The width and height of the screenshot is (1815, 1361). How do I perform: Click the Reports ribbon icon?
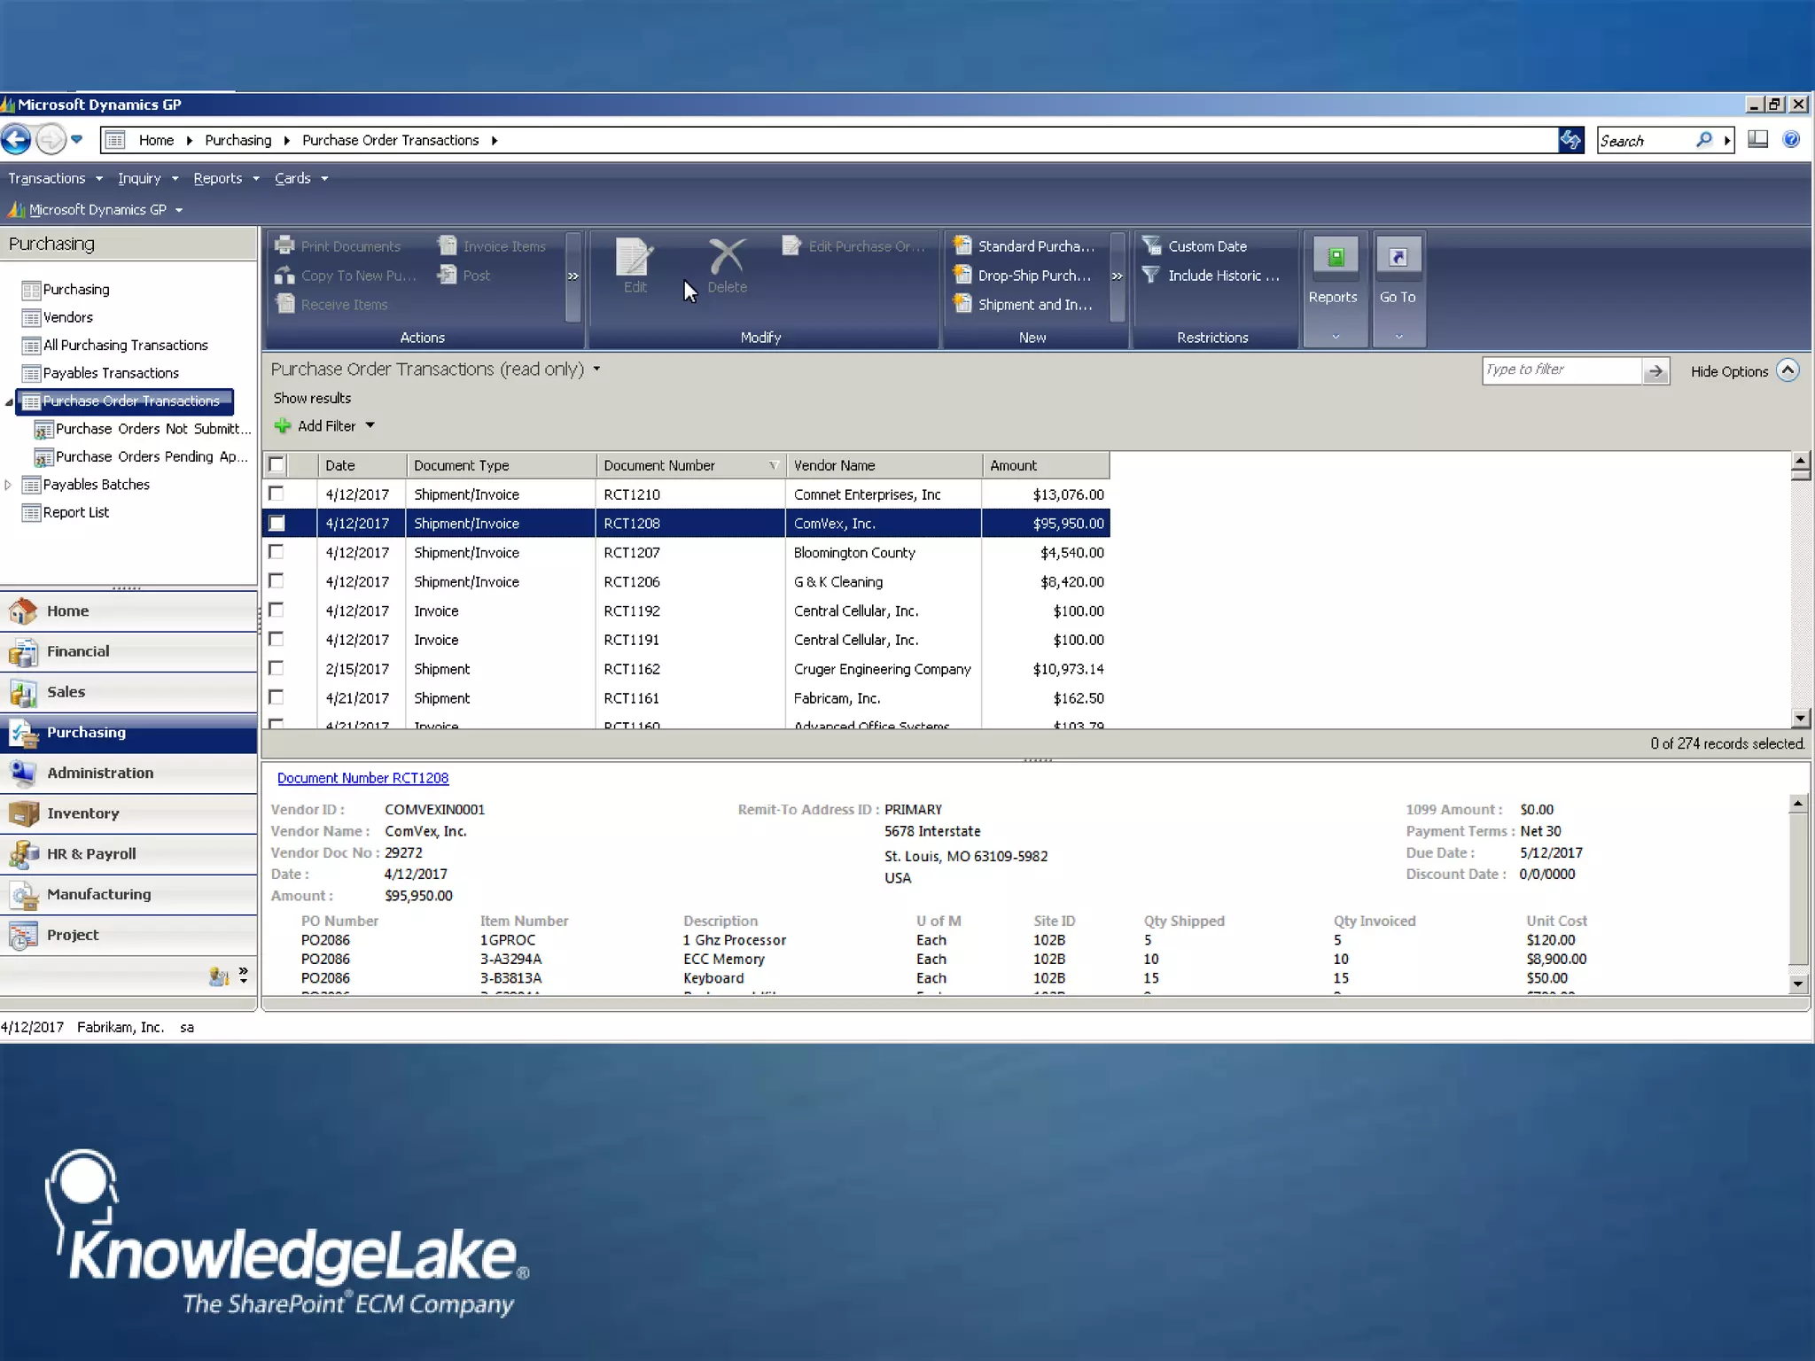[1334, 258]
